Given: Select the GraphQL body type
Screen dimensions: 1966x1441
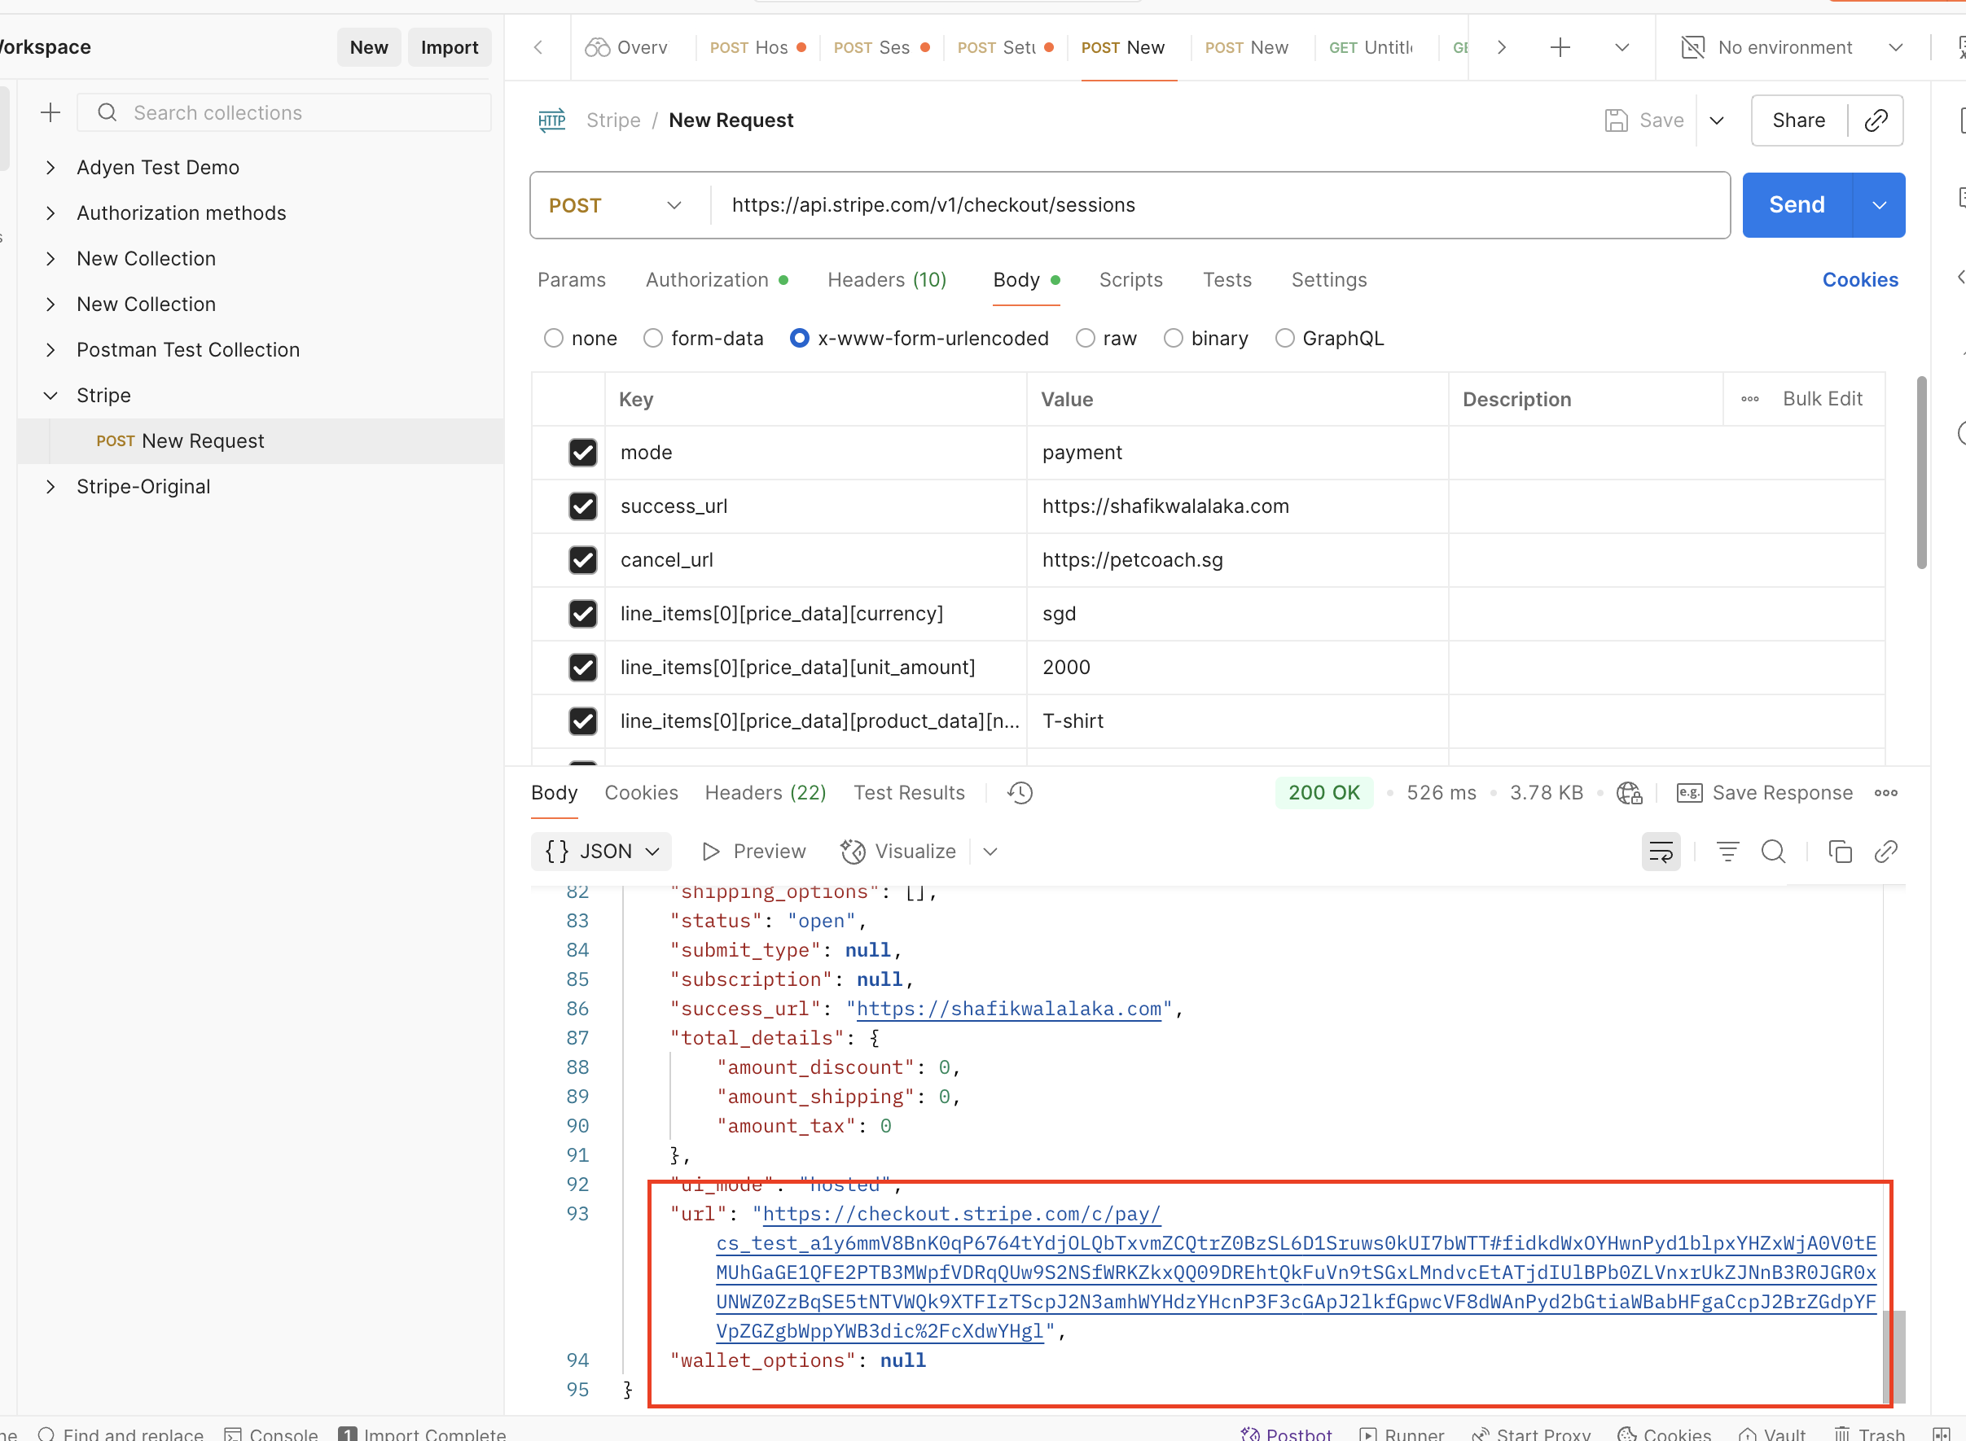Looking at the screenshot, I should [x=1284, y=339].
